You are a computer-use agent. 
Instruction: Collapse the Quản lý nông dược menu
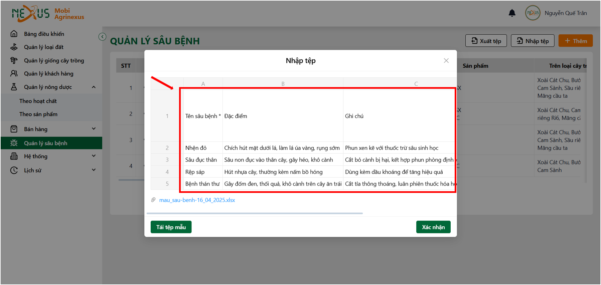pos(94,87)
